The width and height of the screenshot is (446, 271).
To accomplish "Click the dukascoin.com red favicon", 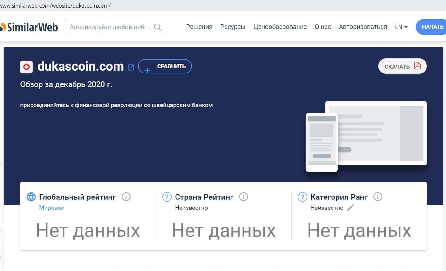I will point(26,67).
